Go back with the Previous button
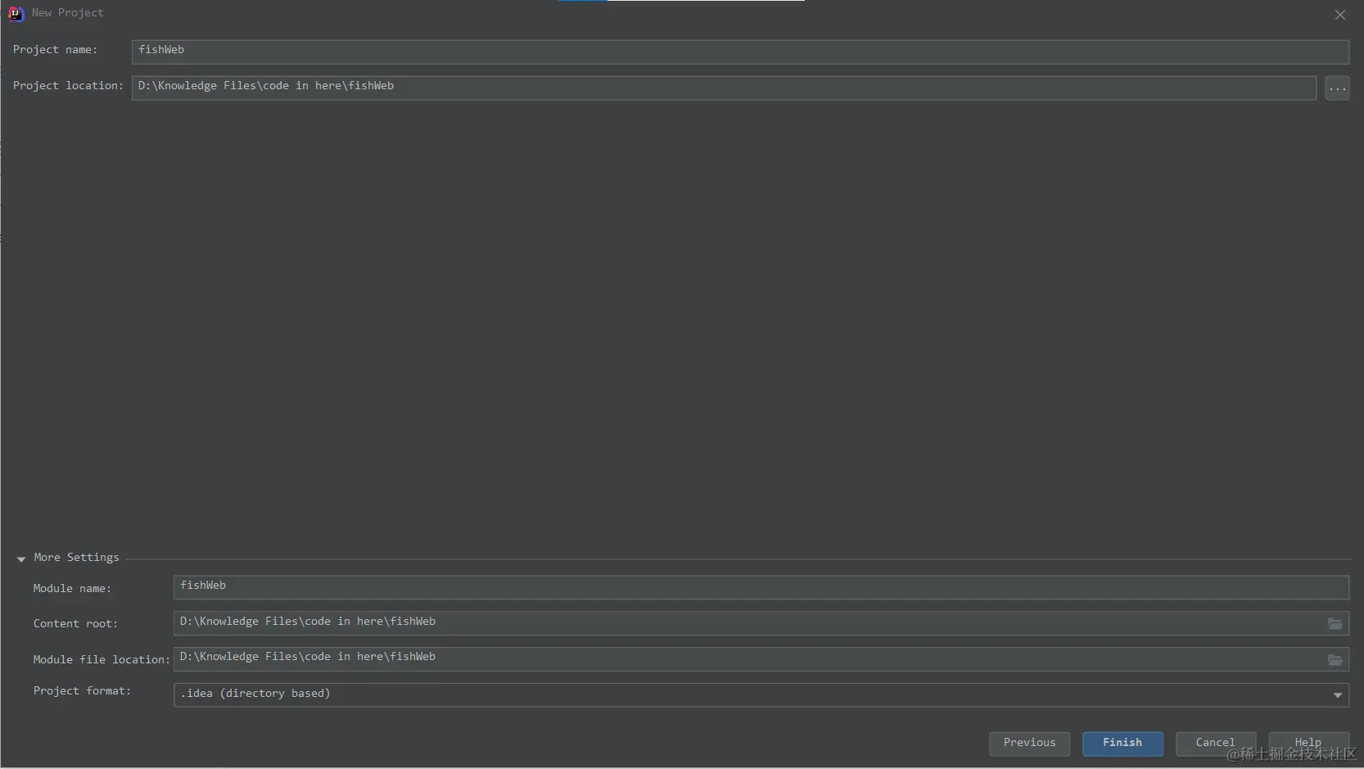1364x769 pixels. point(1029,743)
